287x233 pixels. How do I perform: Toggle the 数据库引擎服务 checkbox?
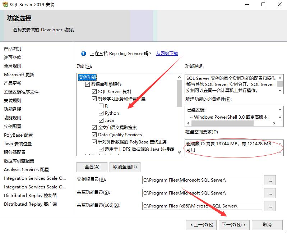coord(87,84)
